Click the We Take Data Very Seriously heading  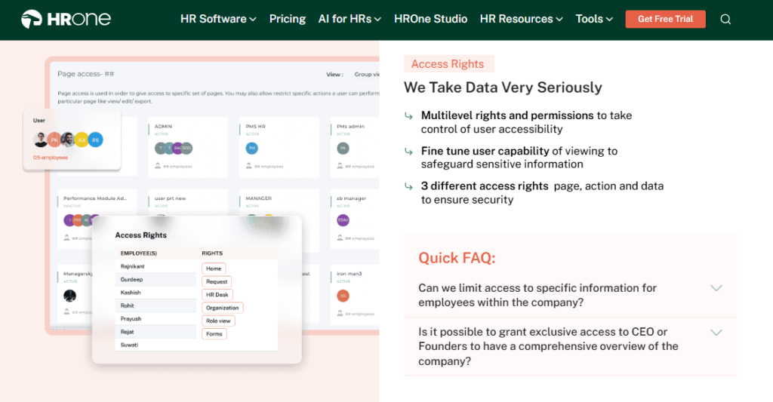click(x=503, y=87)
